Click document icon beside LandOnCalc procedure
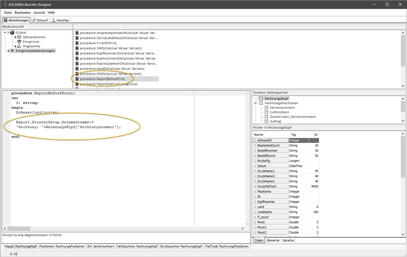 coord(77,69)
